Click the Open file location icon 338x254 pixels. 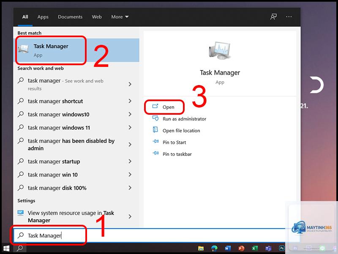[x=155, y=130]
